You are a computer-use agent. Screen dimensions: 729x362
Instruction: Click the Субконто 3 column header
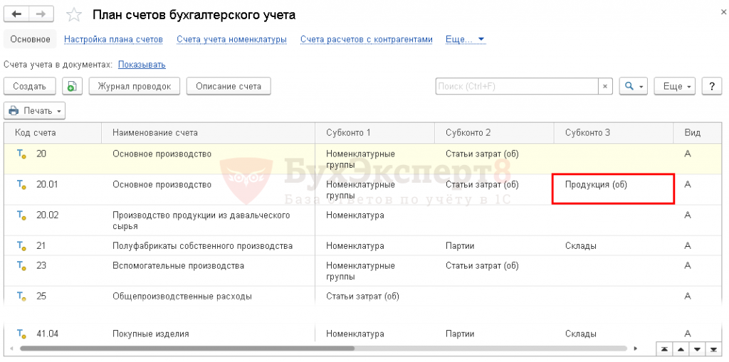click(614, 133)
